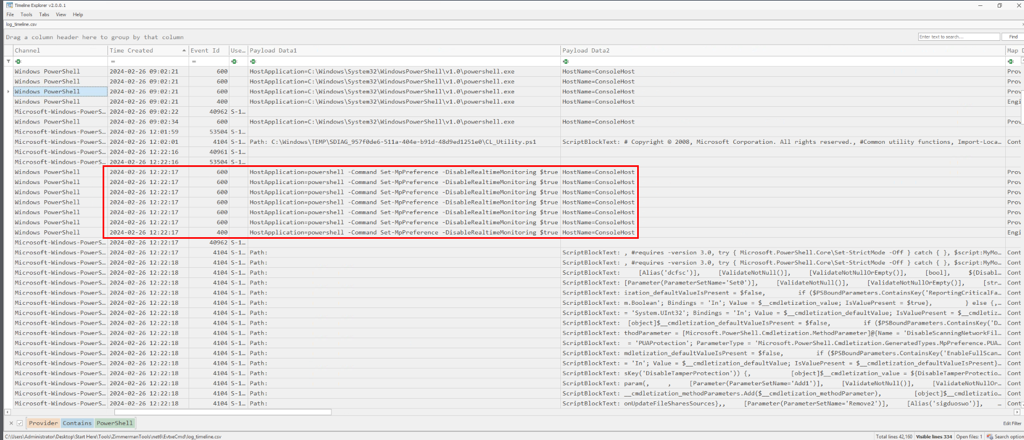Click the Map column header
The image size is (1024, 440).
(x=1014, y=50)
